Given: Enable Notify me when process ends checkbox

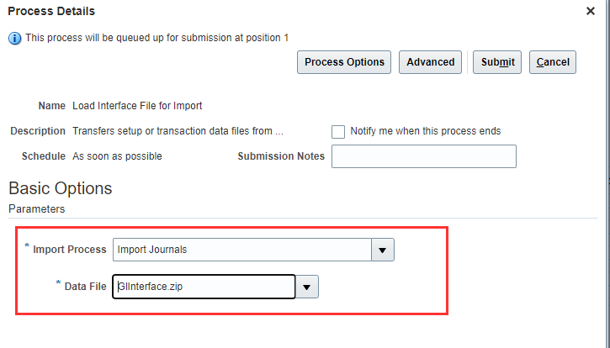Looking at the screenshot, I should (x=338, y=132).
